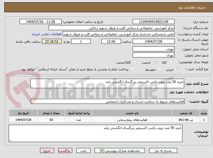This screenshot has width=213, height=158.
Task: Open مشاهده مدارک پیوستی (0) button
Action: pos(120,151)
